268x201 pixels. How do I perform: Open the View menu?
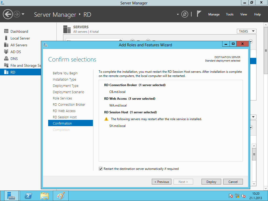click(243, 14)
